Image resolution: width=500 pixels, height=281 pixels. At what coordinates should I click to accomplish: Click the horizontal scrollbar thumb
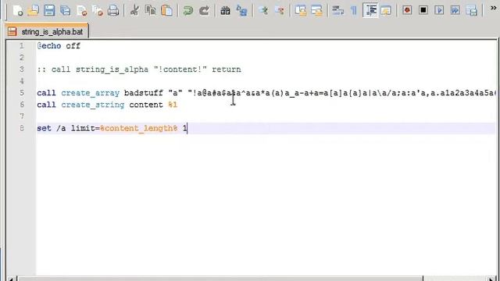pos(220,279)
